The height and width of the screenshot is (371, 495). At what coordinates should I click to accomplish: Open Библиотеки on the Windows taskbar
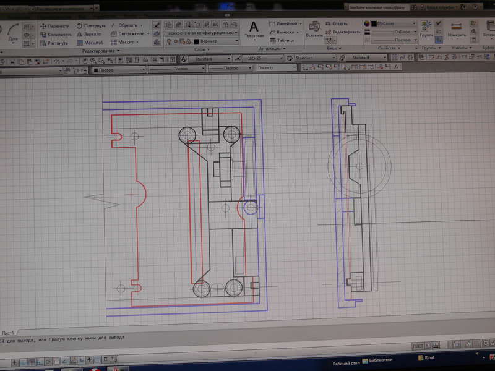(x=377, y=360)
